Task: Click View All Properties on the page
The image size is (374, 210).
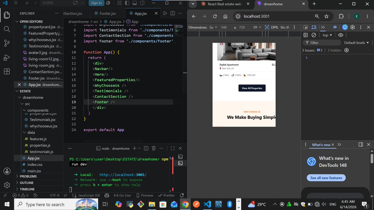Action: 252,88
